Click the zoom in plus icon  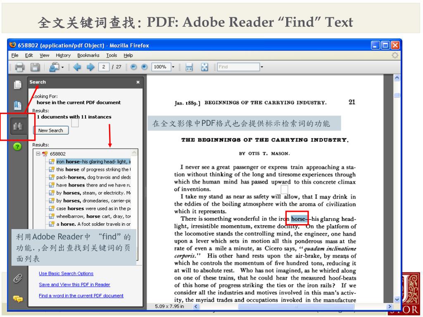pyautogui.click(x=145, y=67)
